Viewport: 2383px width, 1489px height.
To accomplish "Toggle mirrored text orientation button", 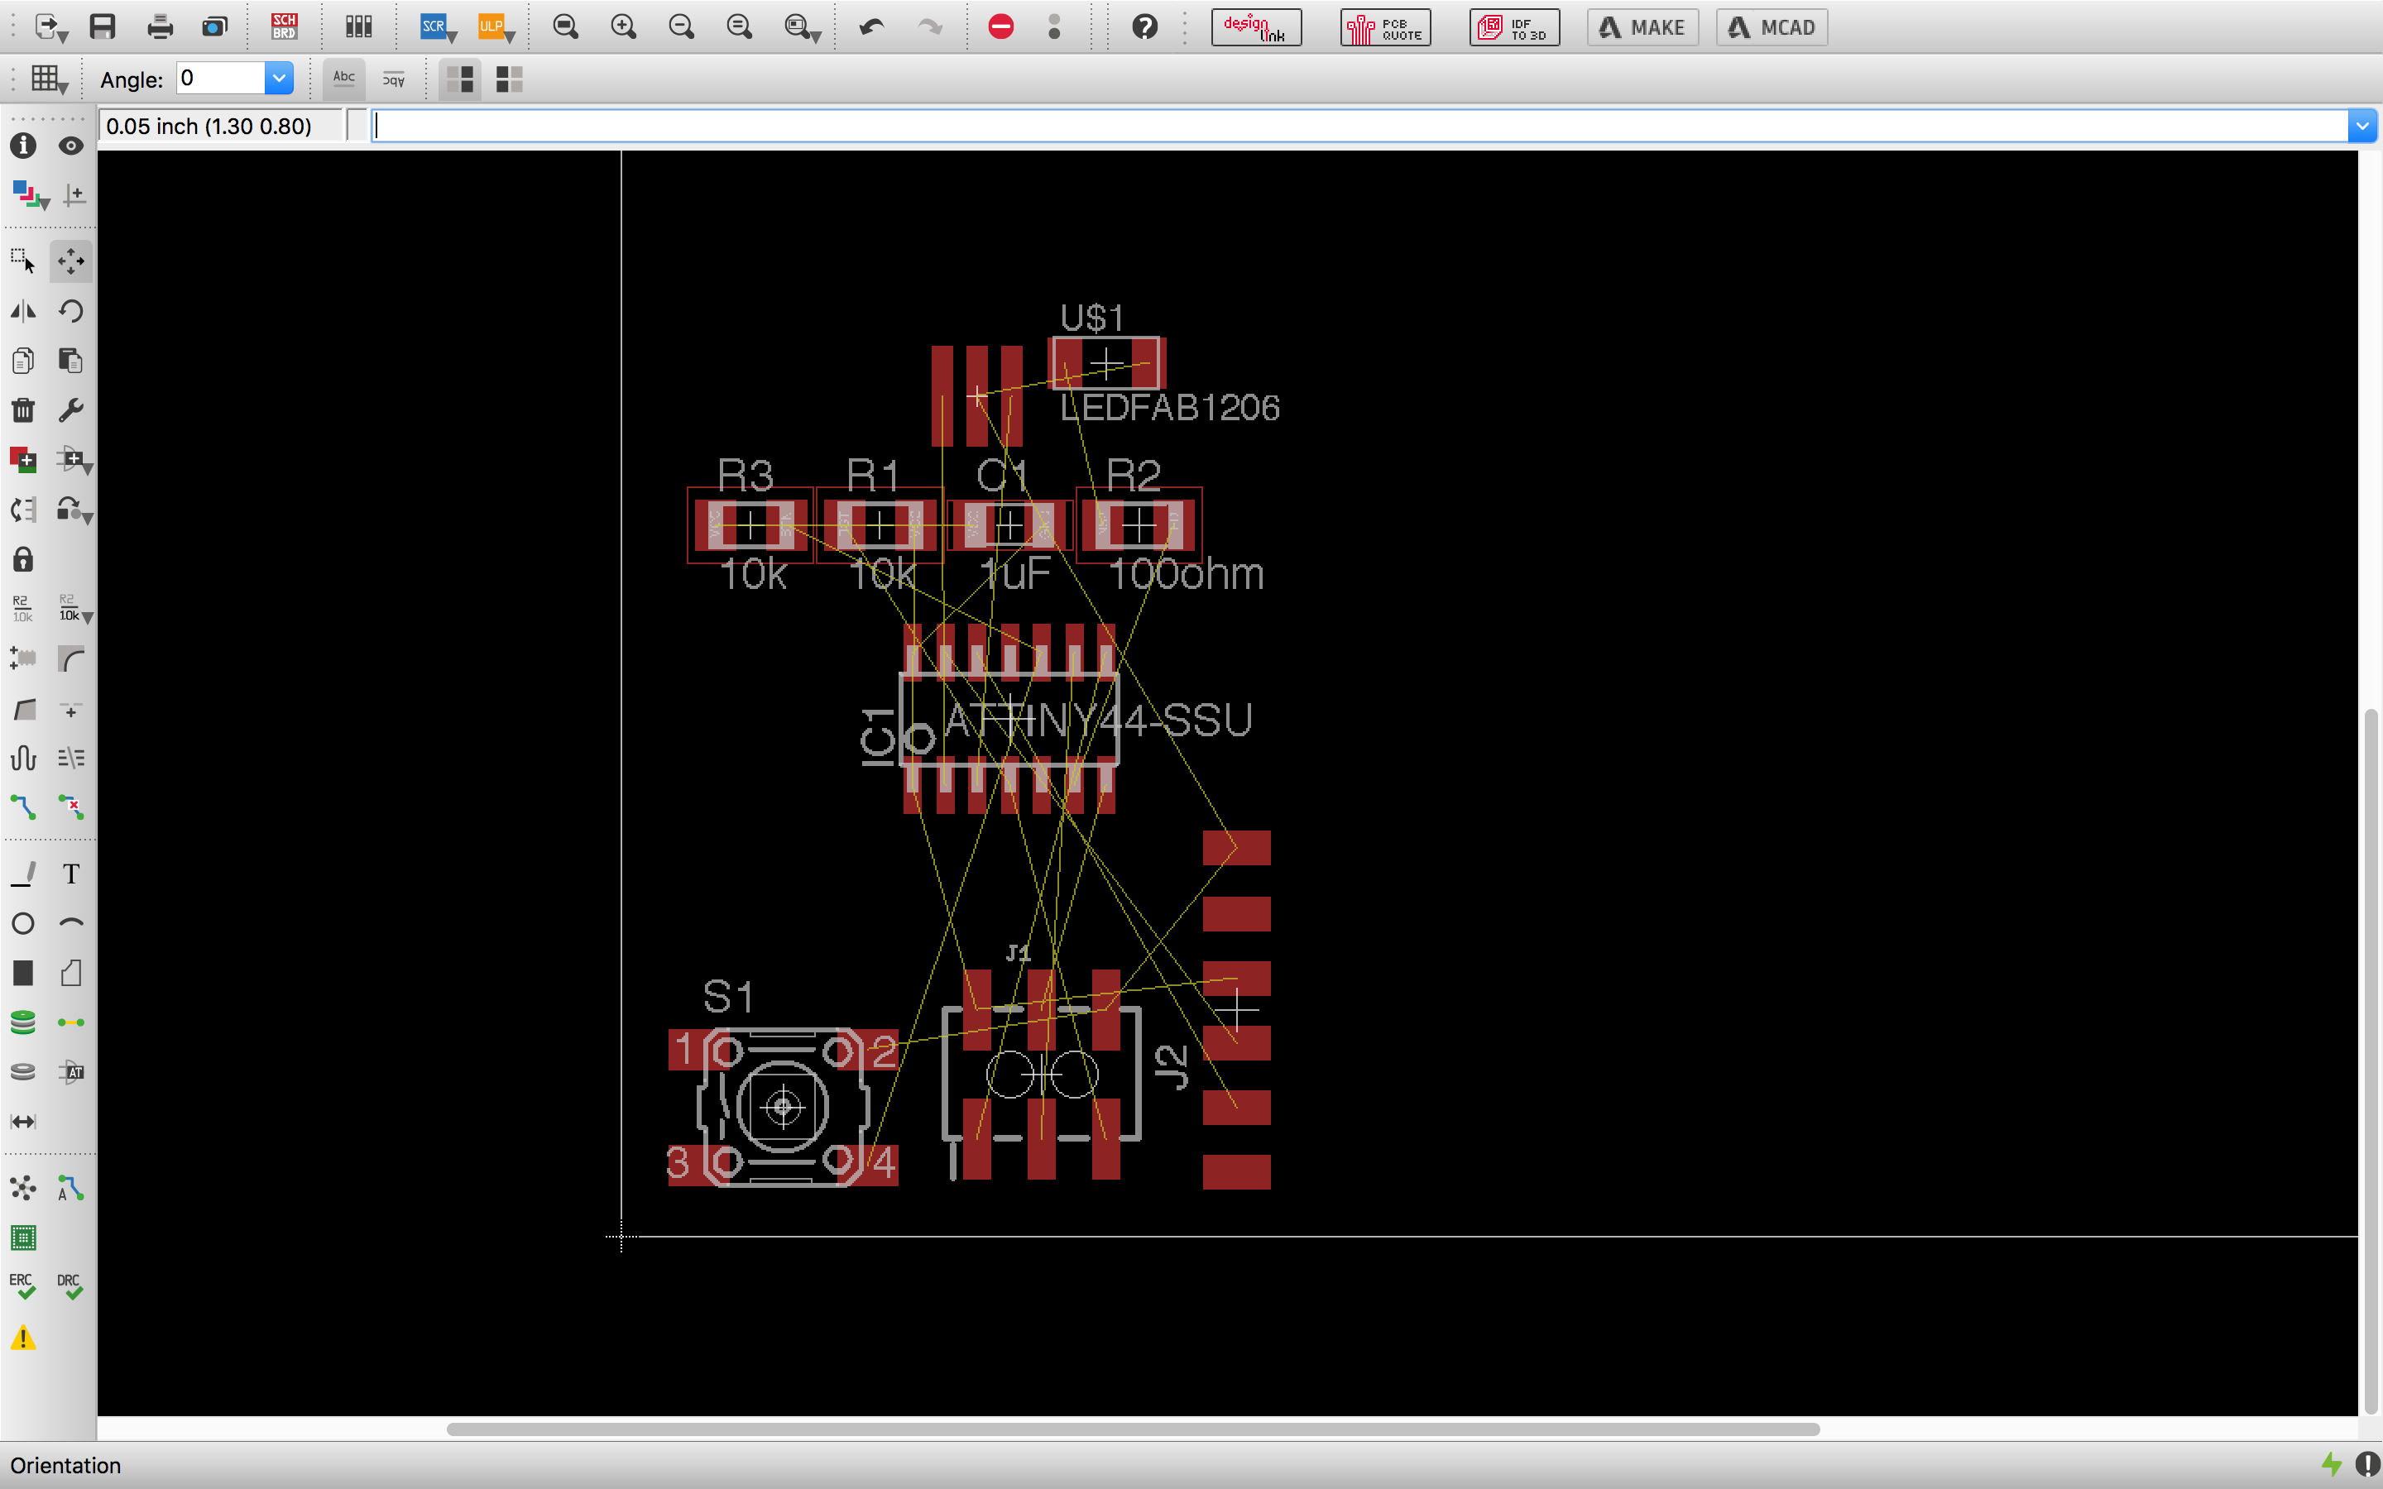I will 393,79.
